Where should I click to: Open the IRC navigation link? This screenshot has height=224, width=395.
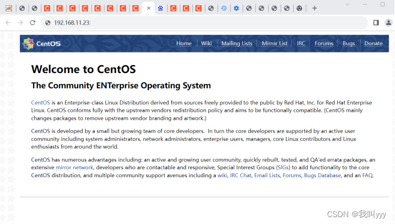point(301,43)
